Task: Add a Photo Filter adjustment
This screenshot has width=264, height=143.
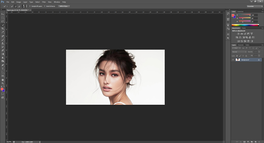Action: coord(247,37)
